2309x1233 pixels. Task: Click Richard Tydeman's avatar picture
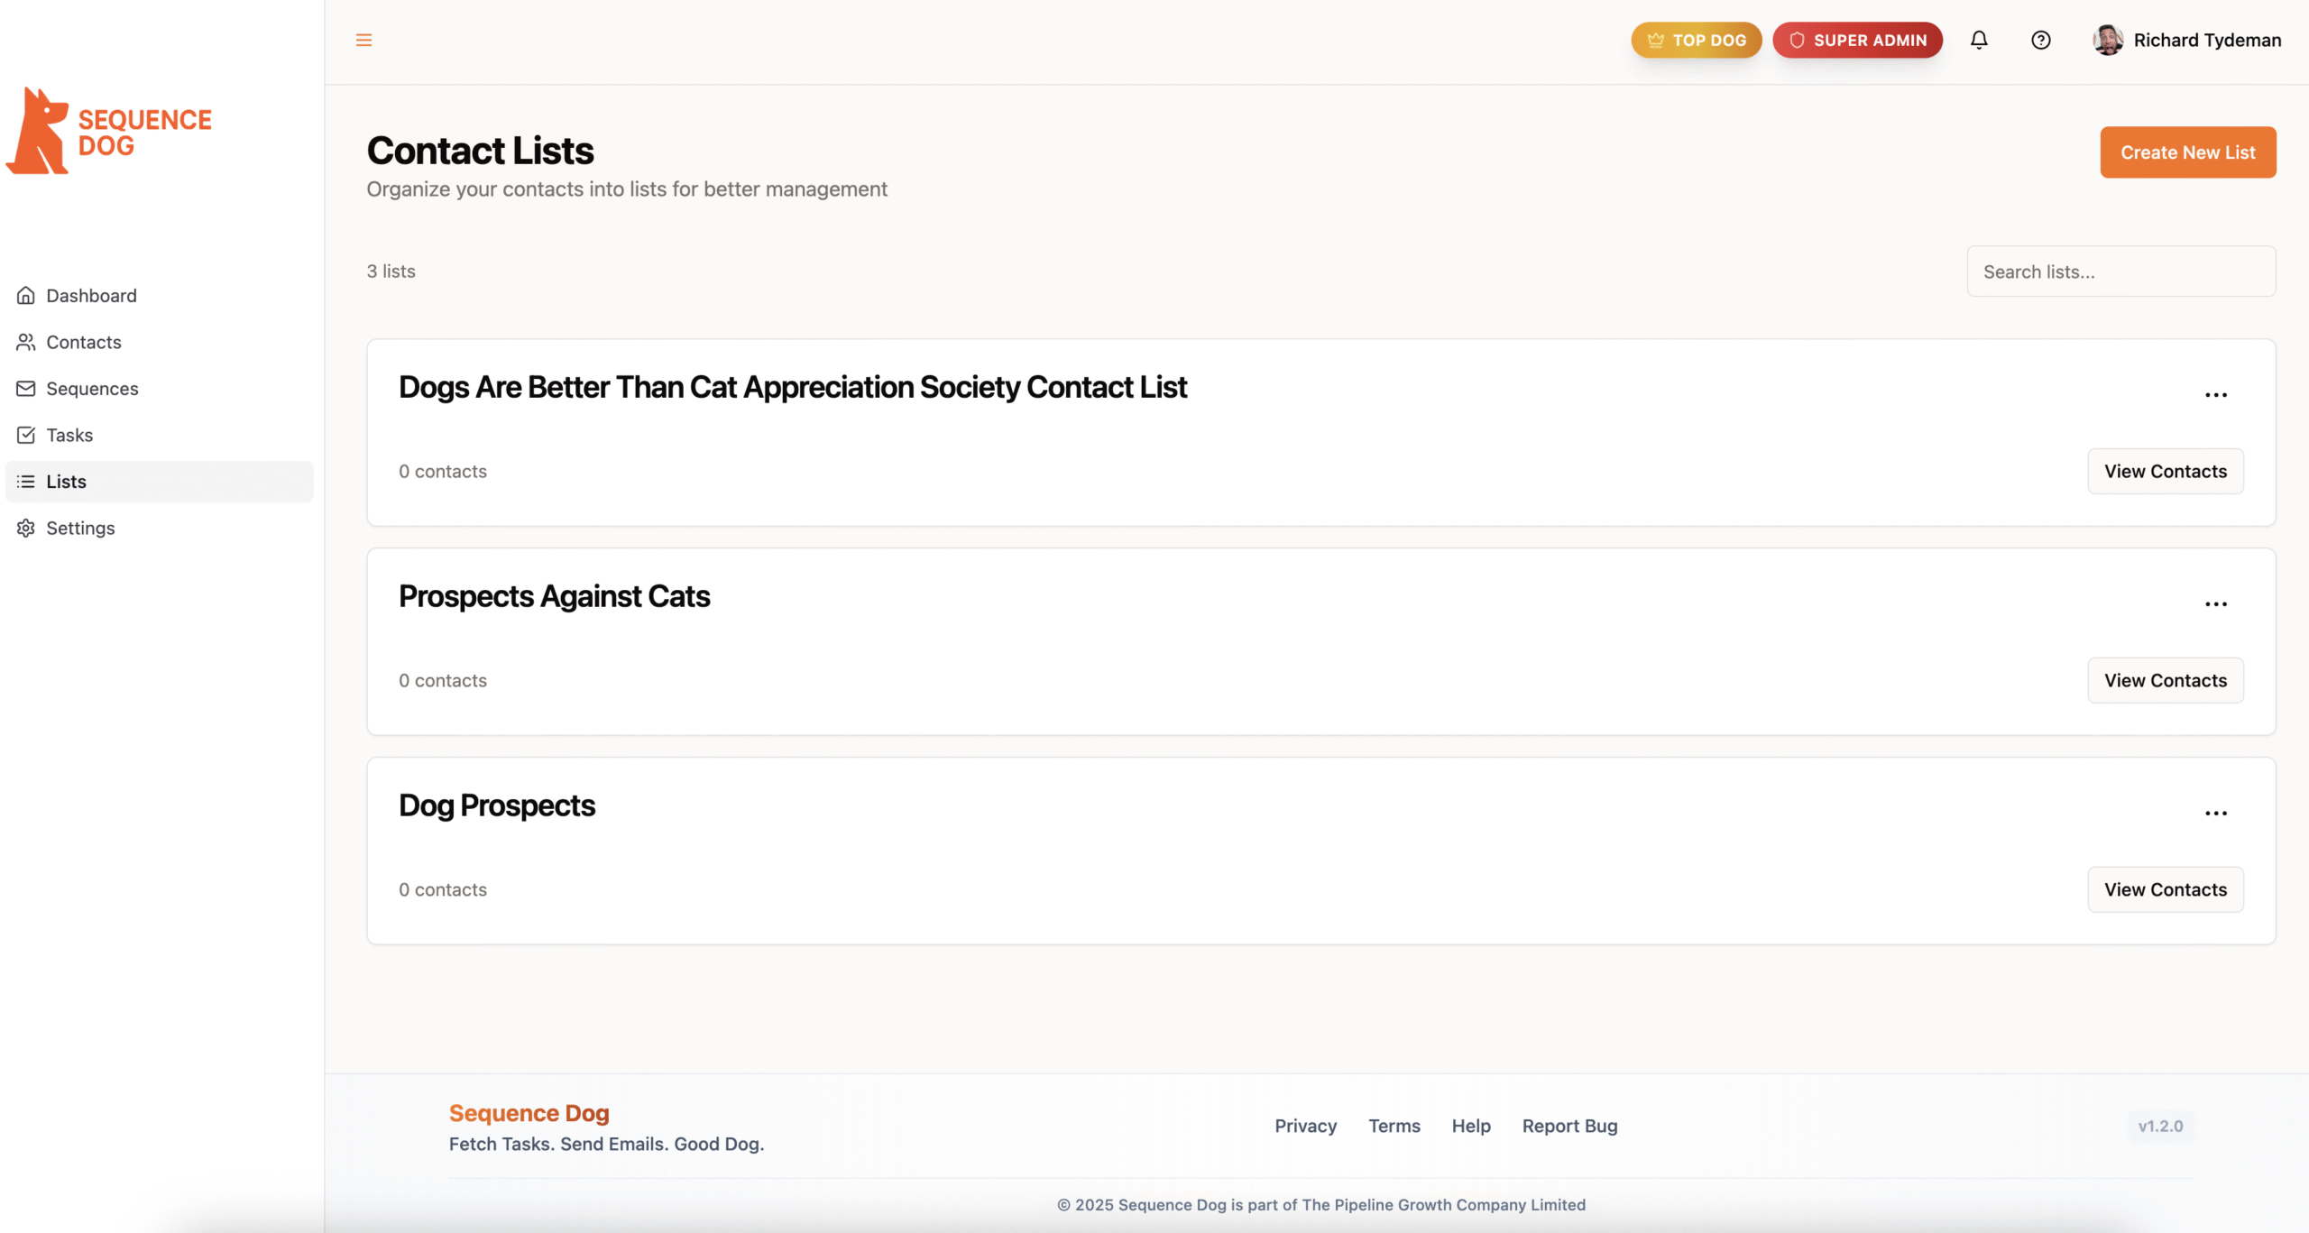pos(2108,40)
